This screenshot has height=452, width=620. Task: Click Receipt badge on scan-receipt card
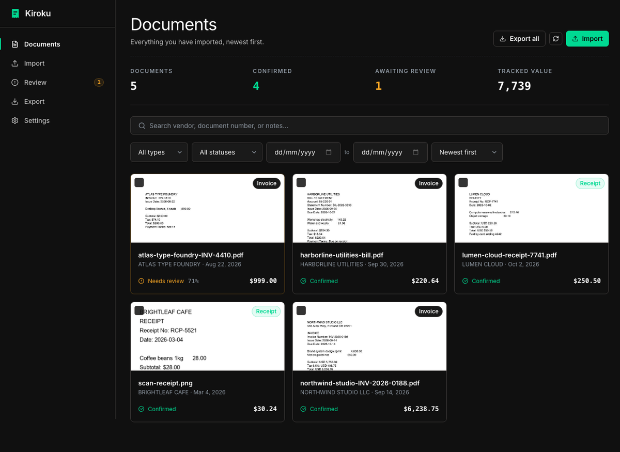point(266,311)
